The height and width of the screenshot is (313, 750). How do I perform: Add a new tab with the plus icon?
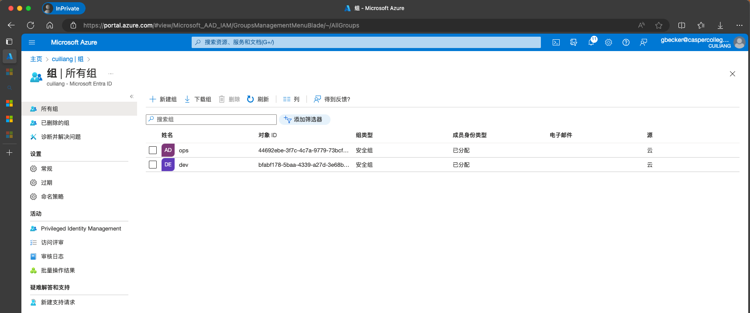click(x=9, y=153)
